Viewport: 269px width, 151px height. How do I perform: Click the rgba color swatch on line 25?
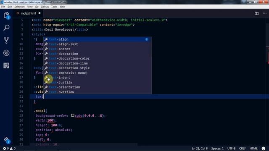(73, 115)
